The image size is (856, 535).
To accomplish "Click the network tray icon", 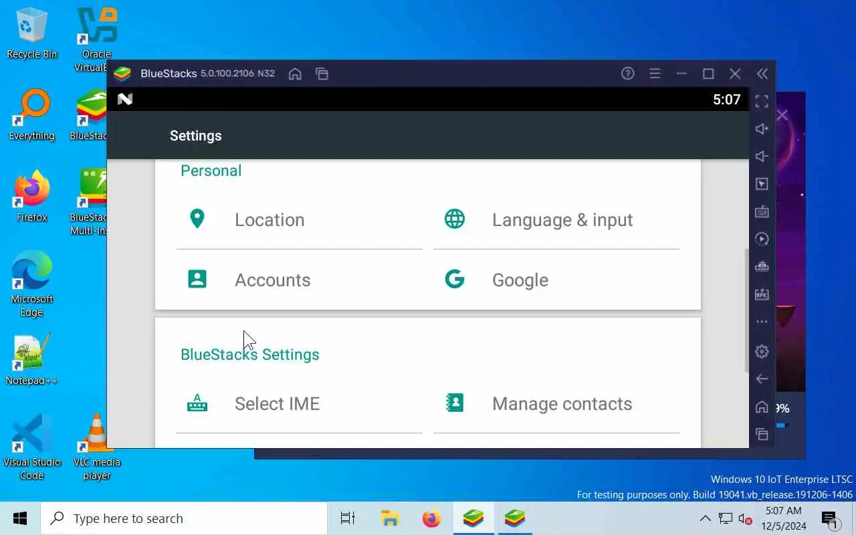I will point(726,518).
